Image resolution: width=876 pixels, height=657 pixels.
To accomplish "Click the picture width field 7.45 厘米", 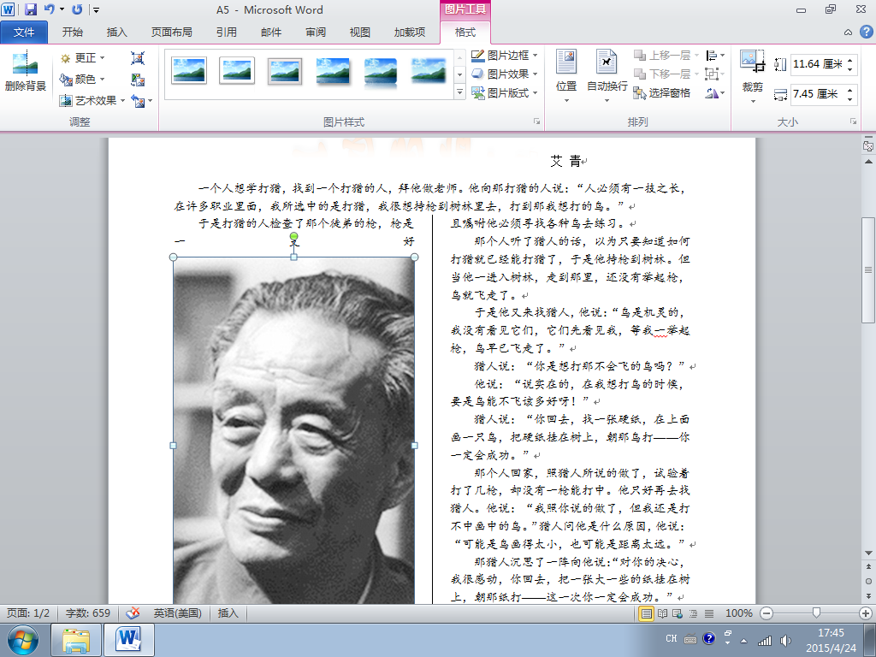I will (x=818, y=94).
